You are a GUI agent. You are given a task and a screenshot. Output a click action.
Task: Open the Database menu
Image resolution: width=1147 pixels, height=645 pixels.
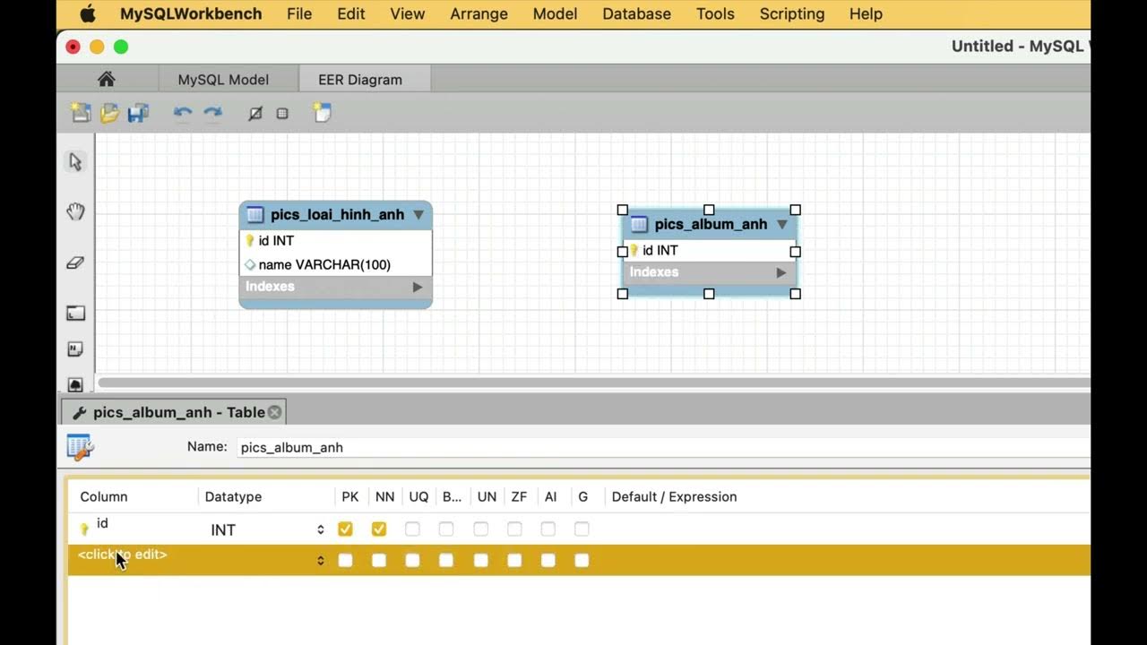[x=636, y=13]
